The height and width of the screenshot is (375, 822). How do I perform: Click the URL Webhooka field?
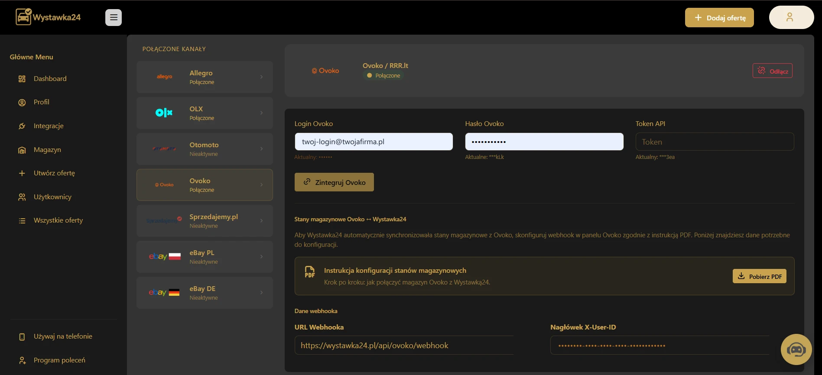click(x=404, y=346)
